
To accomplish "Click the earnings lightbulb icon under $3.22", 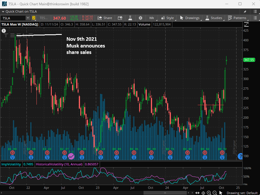I will (x=47, y=157).
